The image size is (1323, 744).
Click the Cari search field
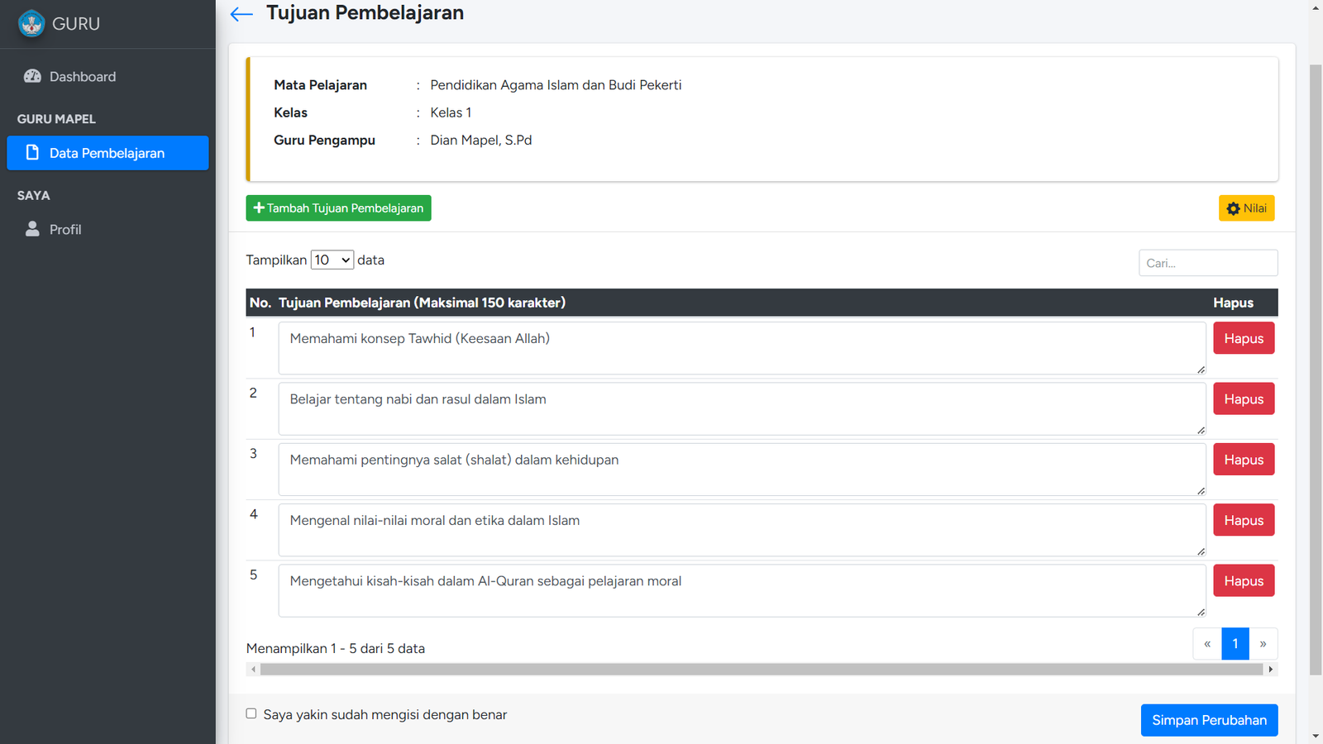point(1207,263)
